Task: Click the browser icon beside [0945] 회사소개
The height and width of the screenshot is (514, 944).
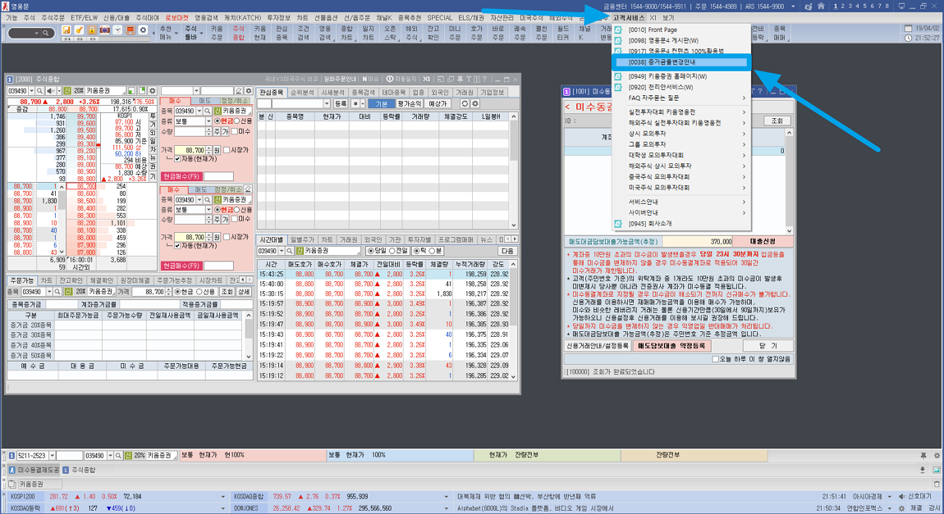Action: [617, 224]
